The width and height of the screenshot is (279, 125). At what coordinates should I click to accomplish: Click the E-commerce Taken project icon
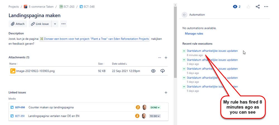coord(25,7)
